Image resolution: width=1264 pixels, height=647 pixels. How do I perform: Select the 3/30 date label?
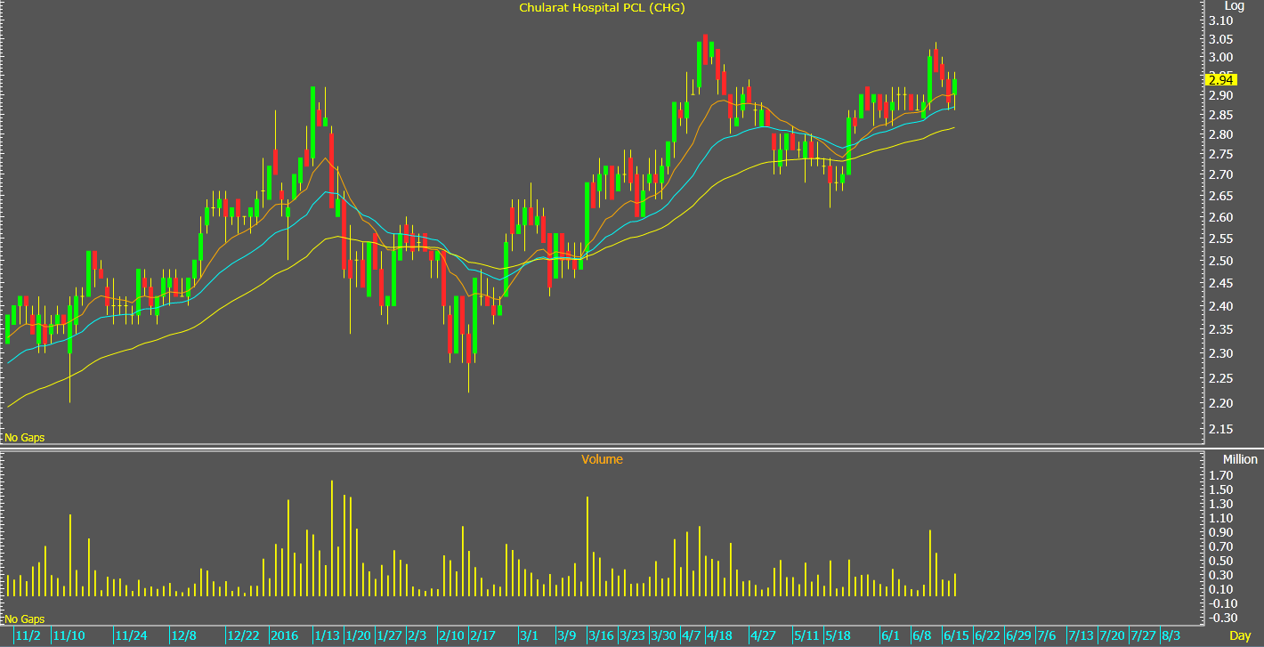click(x=663, y=635)
